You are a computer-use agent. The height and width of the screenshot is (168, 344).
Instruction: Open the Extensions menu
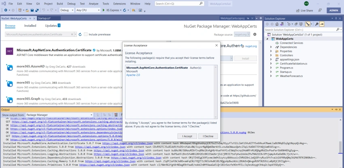119,4
